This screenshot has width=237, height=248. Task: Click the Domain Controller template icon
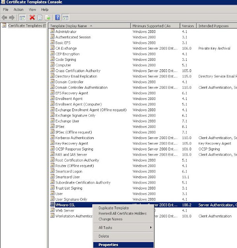pos(52,81)
